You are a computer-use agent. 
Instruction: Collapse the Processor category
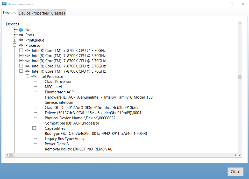point(15,45)
